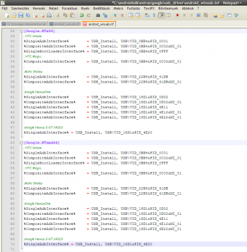Select the active android_winusb.inf tab
Viewport: 247px width, 252px height.
click(x=99, y=24)
